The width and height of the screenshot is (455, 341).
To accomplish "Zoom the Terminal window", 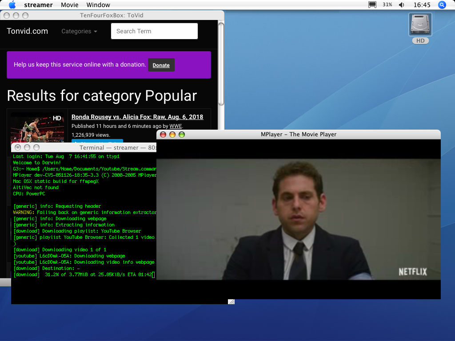I will tap(36, 147).
